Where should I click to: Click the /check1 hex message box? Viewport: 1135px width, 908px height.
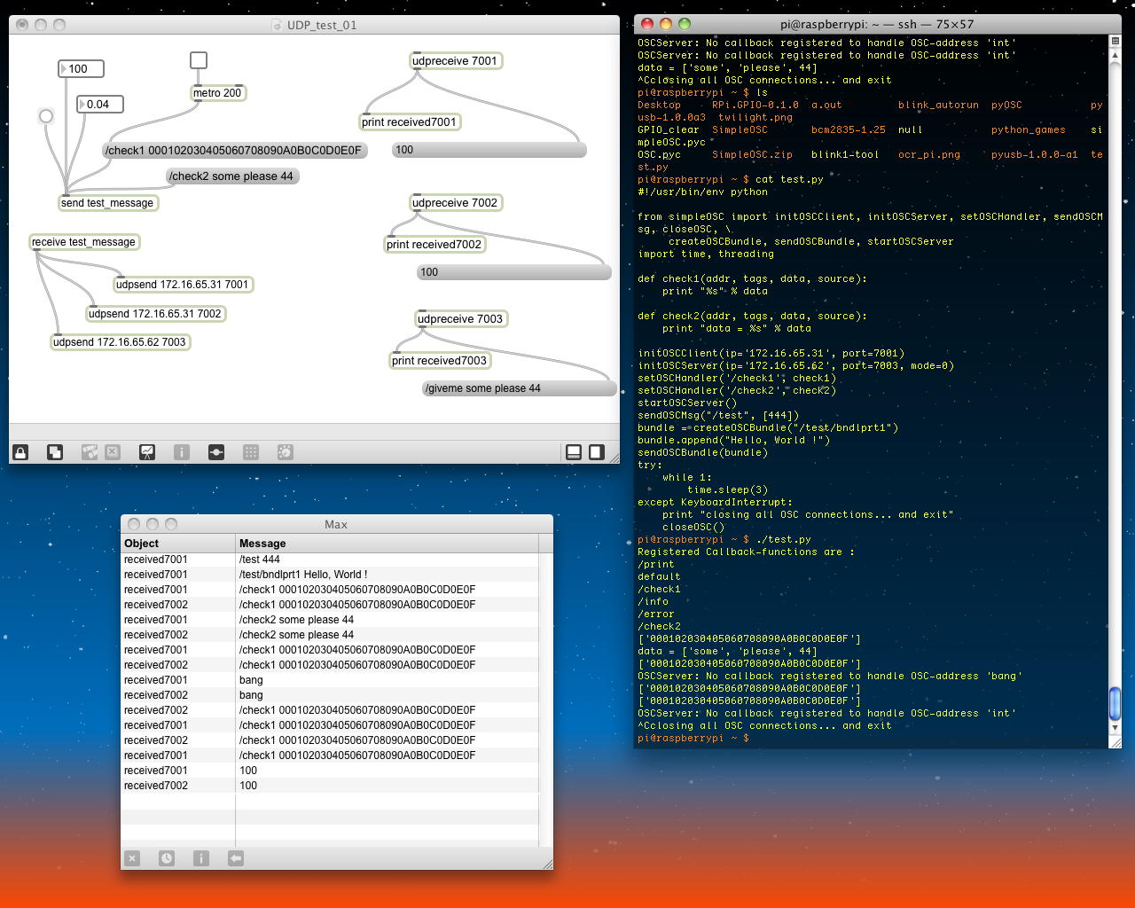pyautogui.click(x=234, y=151)
